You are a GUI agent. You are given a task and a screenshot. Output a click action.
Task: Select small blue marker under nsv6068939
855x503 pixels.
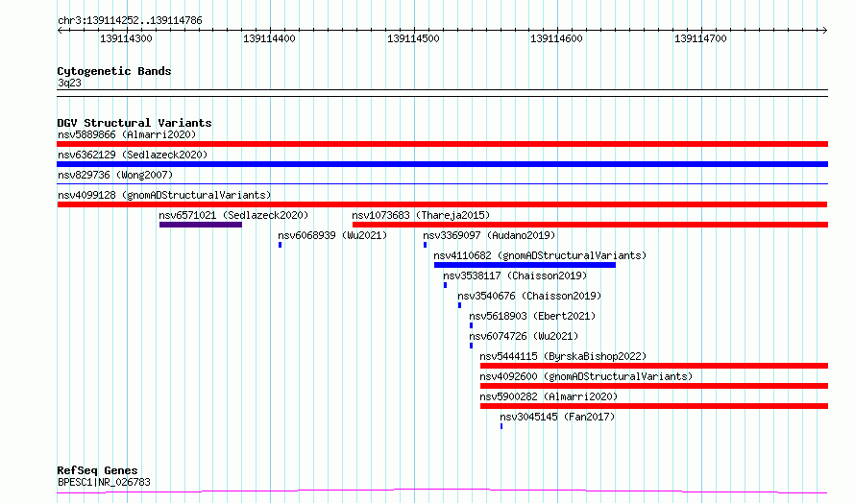point(281,245)
